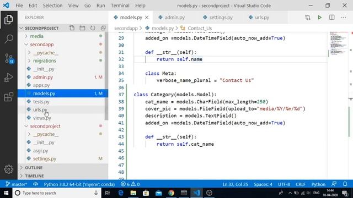This screenshot has width=353, height=198.
Task: Switch to the settings.py tab
Action: tap(221, 17)
